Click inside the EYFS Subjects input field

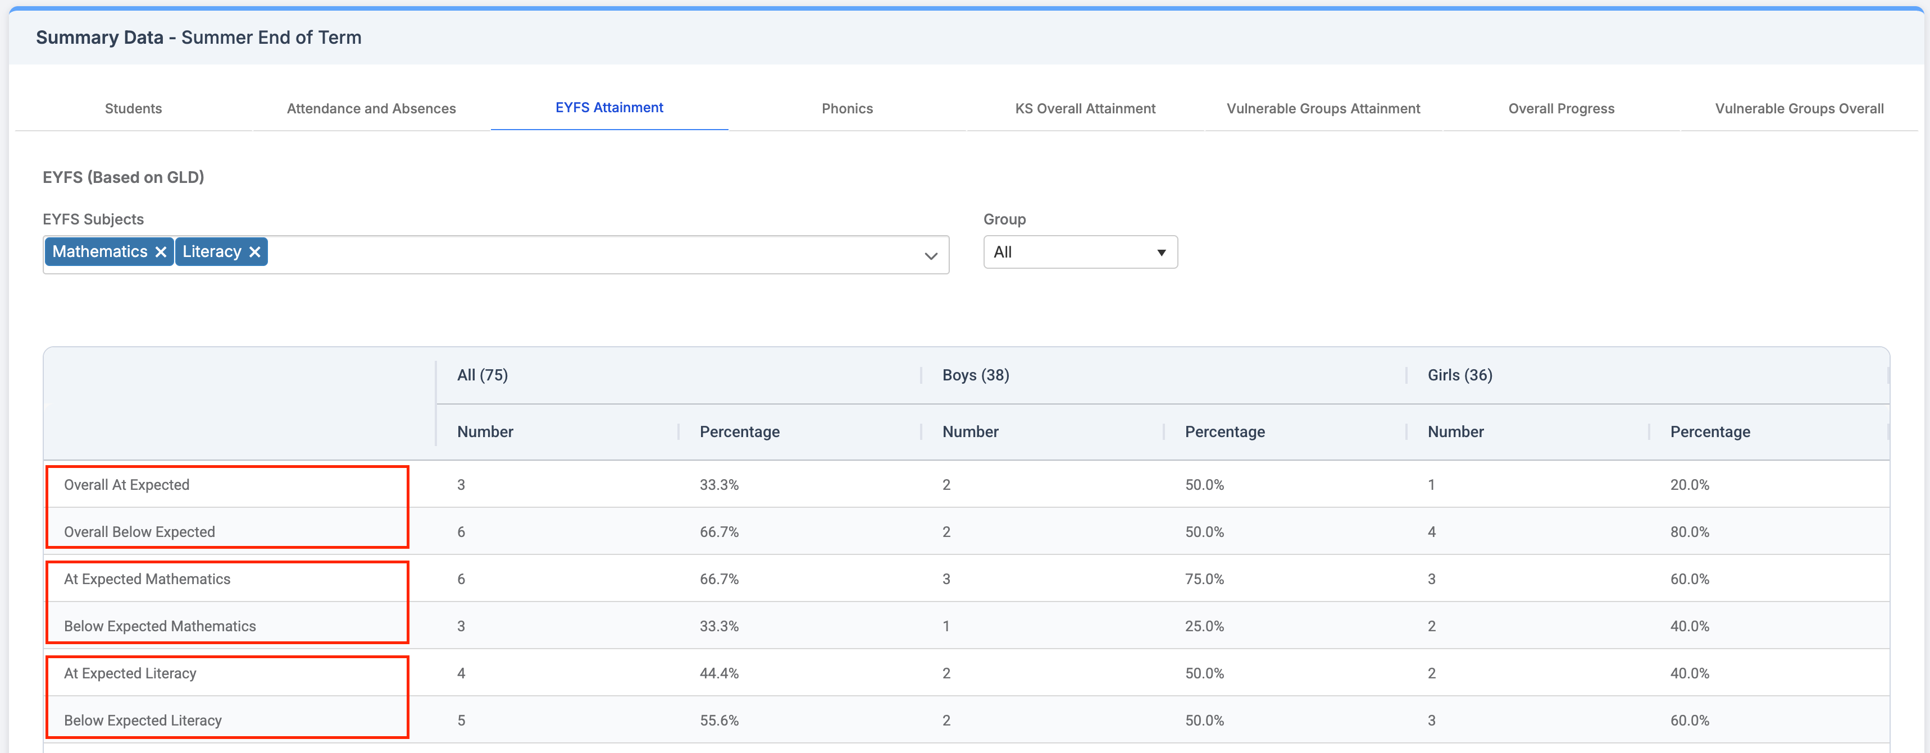point(592,255)
